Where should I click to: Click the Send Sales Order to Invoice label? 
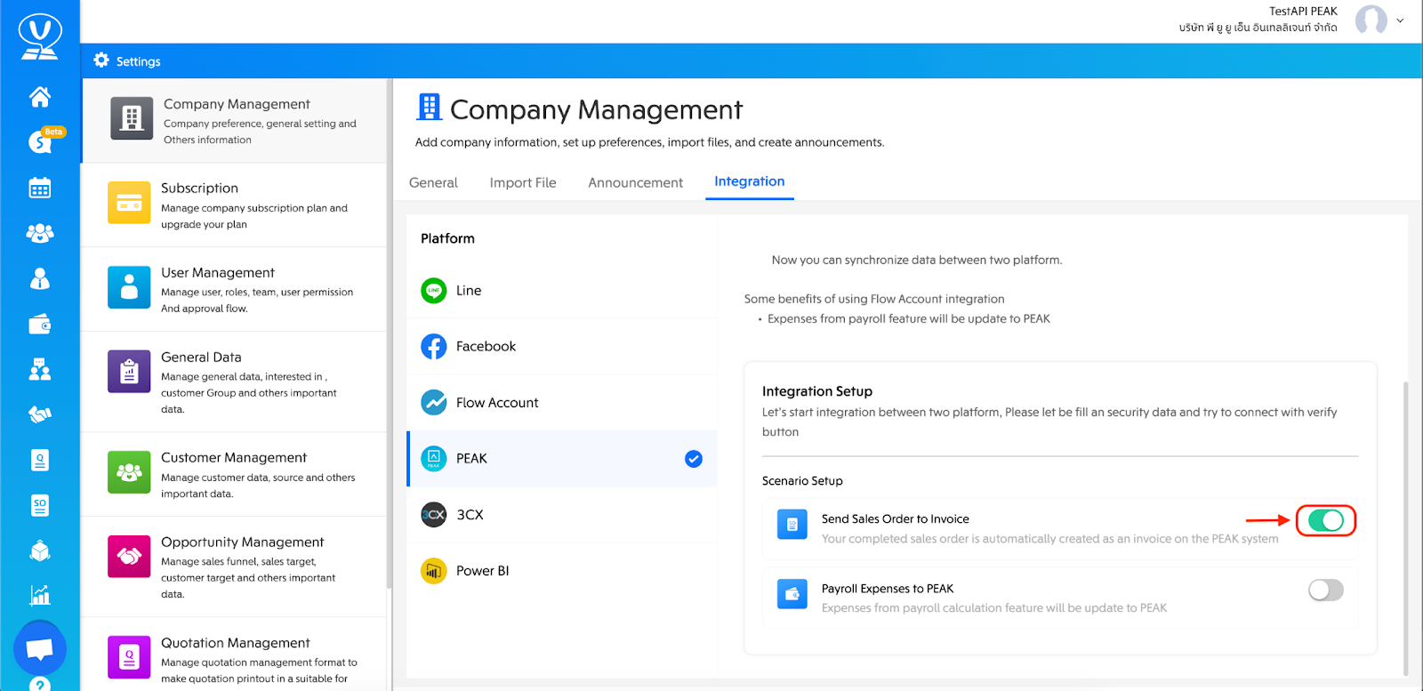tap(896, 519)
